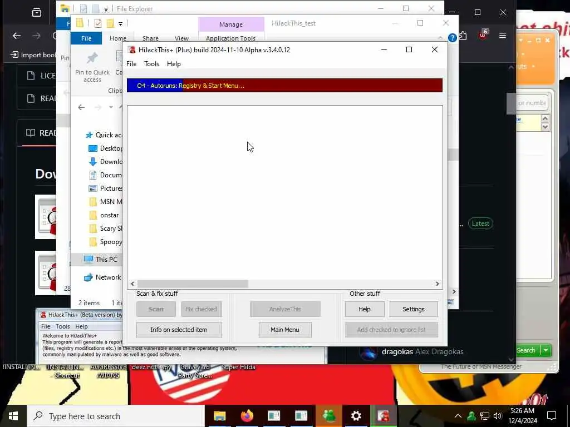Select the onstar folder in navigation pane
The image size is (570, 427).
(x=104, y=215)
